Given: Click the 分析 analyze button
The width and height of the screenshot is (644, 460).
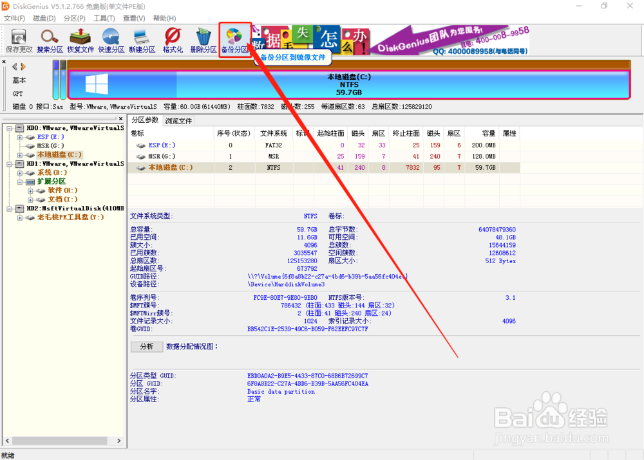Looking at the screenshot, I should pyautogui.click(x=147, y=347).
